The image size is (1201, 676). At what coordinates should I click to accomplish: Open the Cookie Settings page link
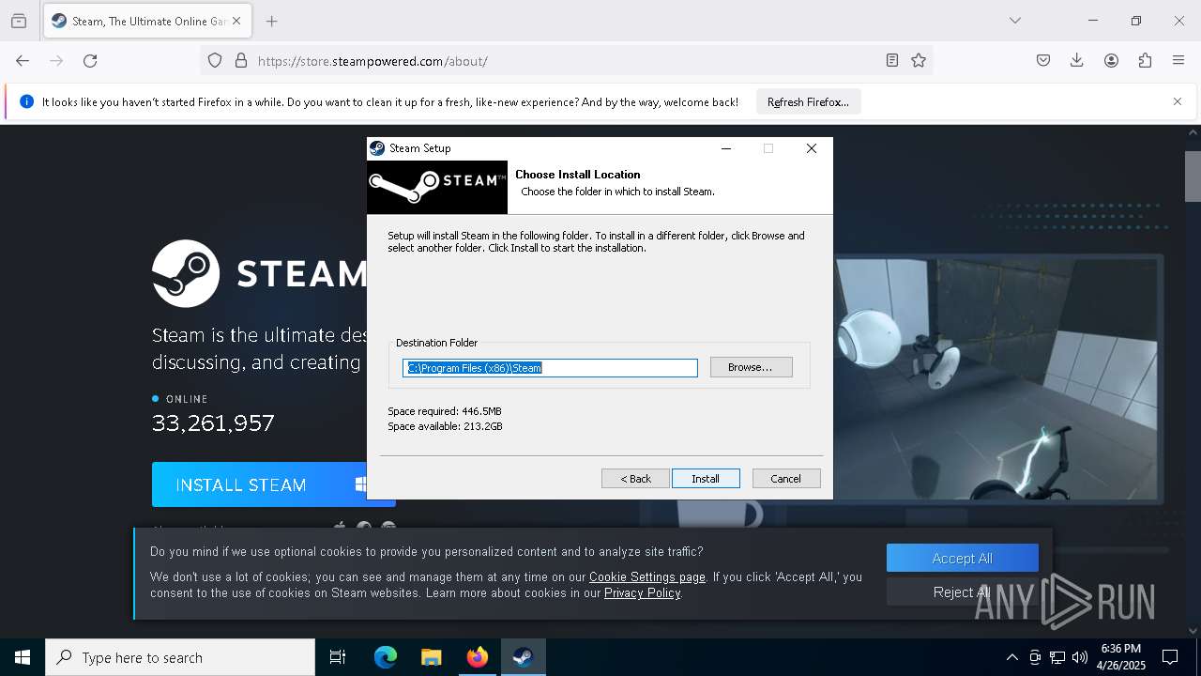(x=647, y=576)
